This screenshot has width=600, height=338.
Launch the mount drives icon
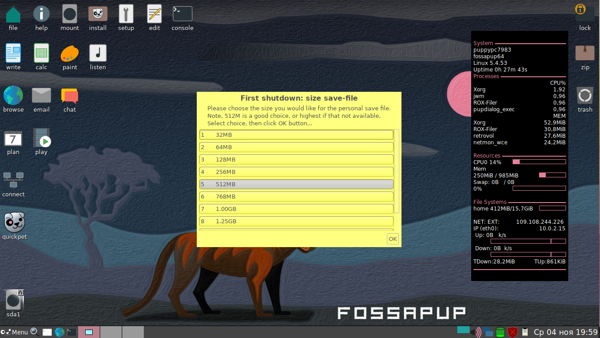point(70,14)
